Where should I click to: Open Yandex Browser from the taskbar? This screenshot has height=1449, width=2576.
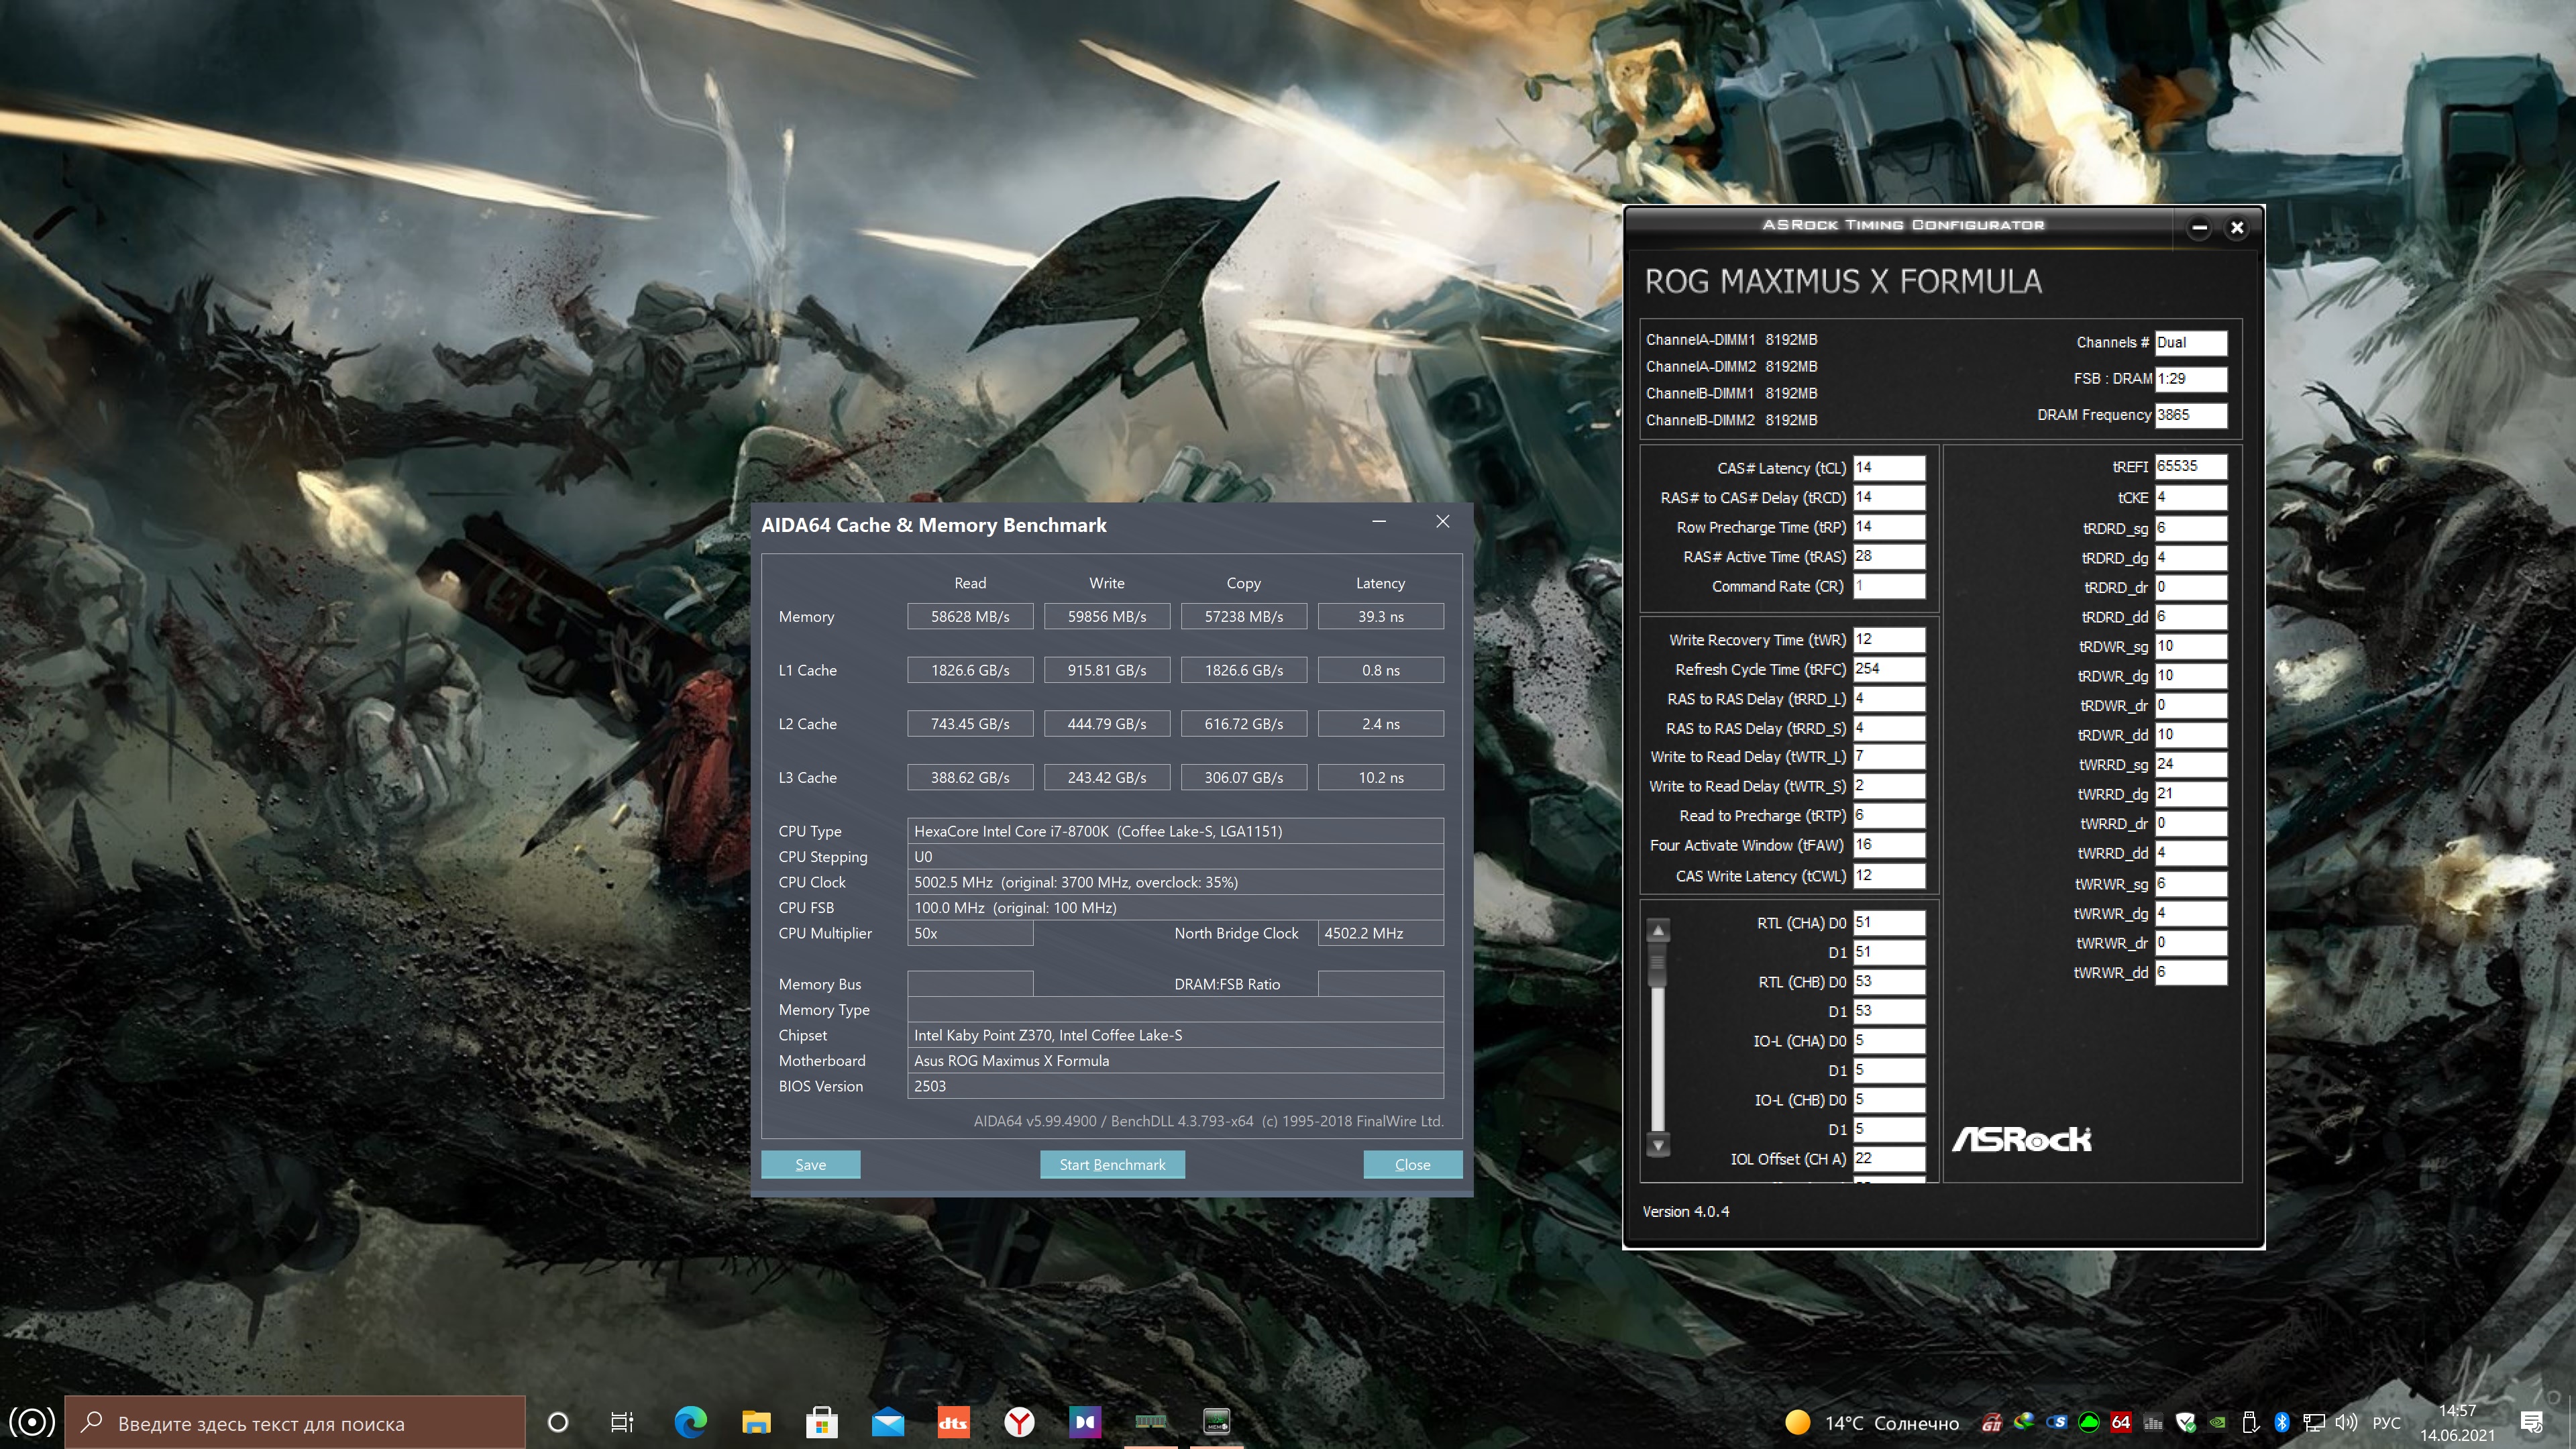pyautogui.click(x=1019, y=1421)
